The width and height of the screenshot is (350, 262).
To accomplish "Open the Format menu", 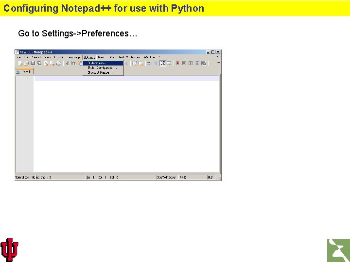I will point(59,57).
